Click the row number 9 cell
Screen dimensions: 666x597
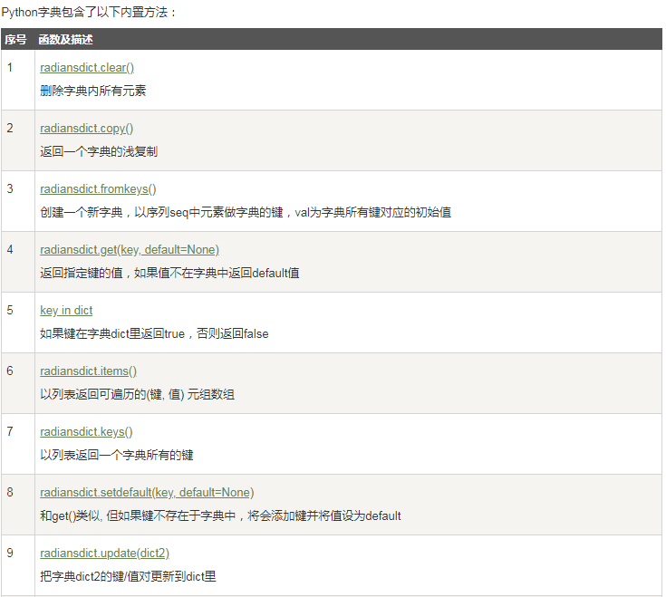[x=10, y=554]
